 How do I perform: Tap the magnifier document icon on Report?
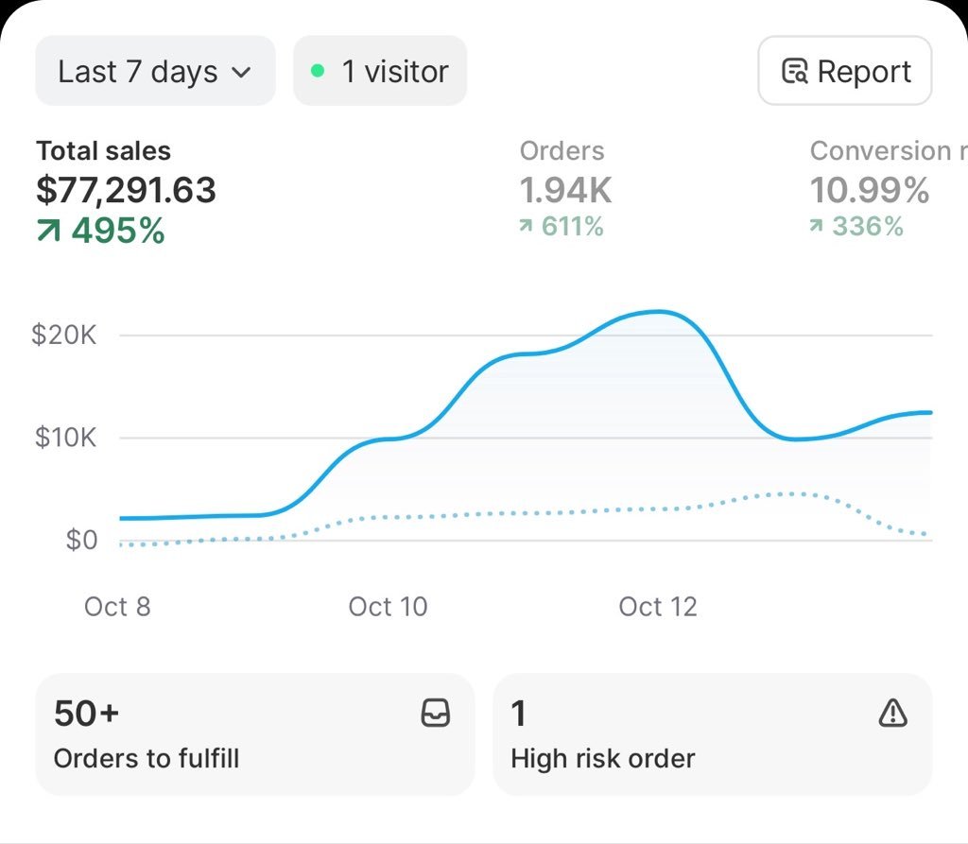tap(794, 72)
